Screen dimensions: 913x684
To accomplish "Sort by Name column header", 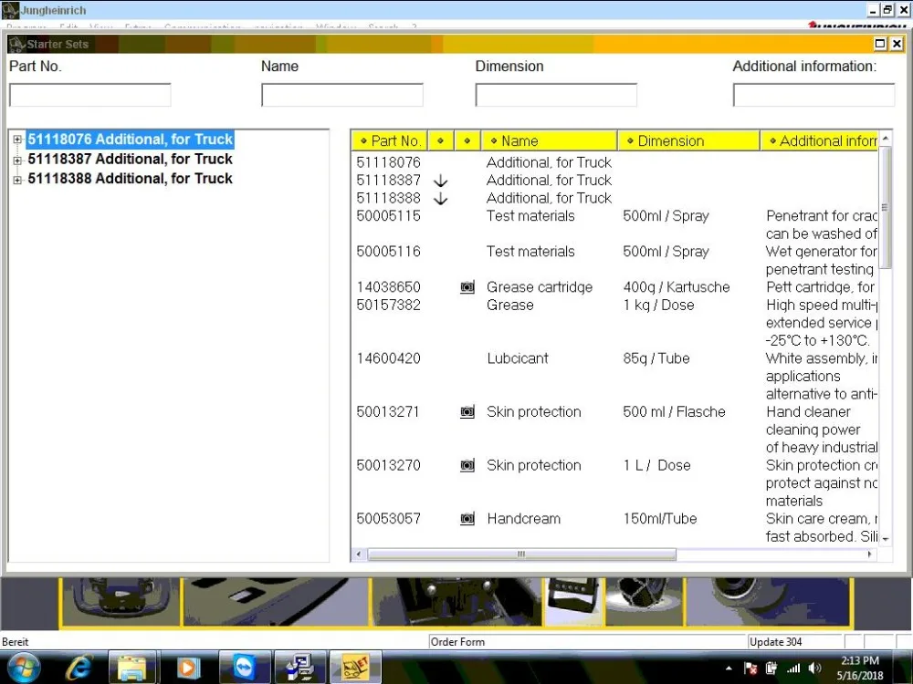I will pyautogui.click(x=549, y=140).
